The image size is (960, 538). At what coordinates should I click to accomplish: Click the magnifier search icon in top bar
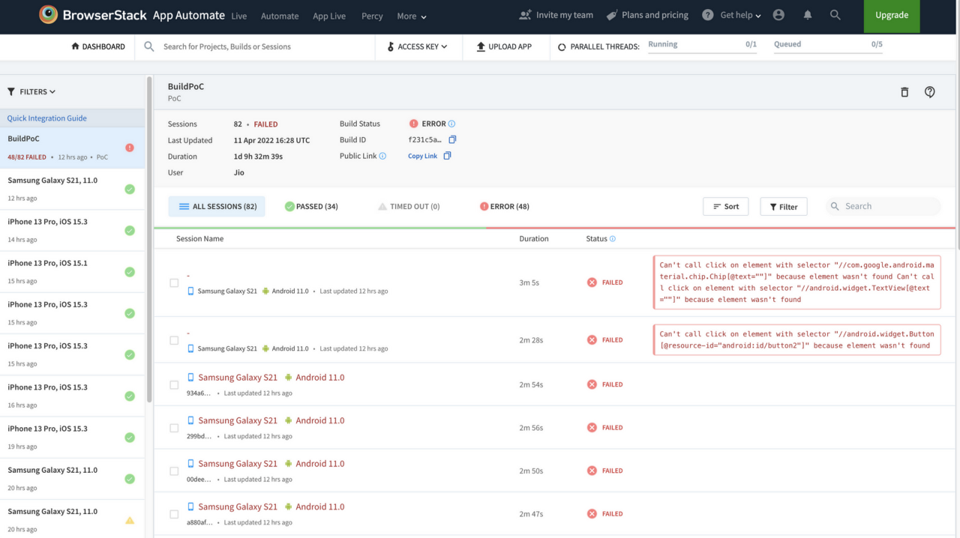pos(835,15)
